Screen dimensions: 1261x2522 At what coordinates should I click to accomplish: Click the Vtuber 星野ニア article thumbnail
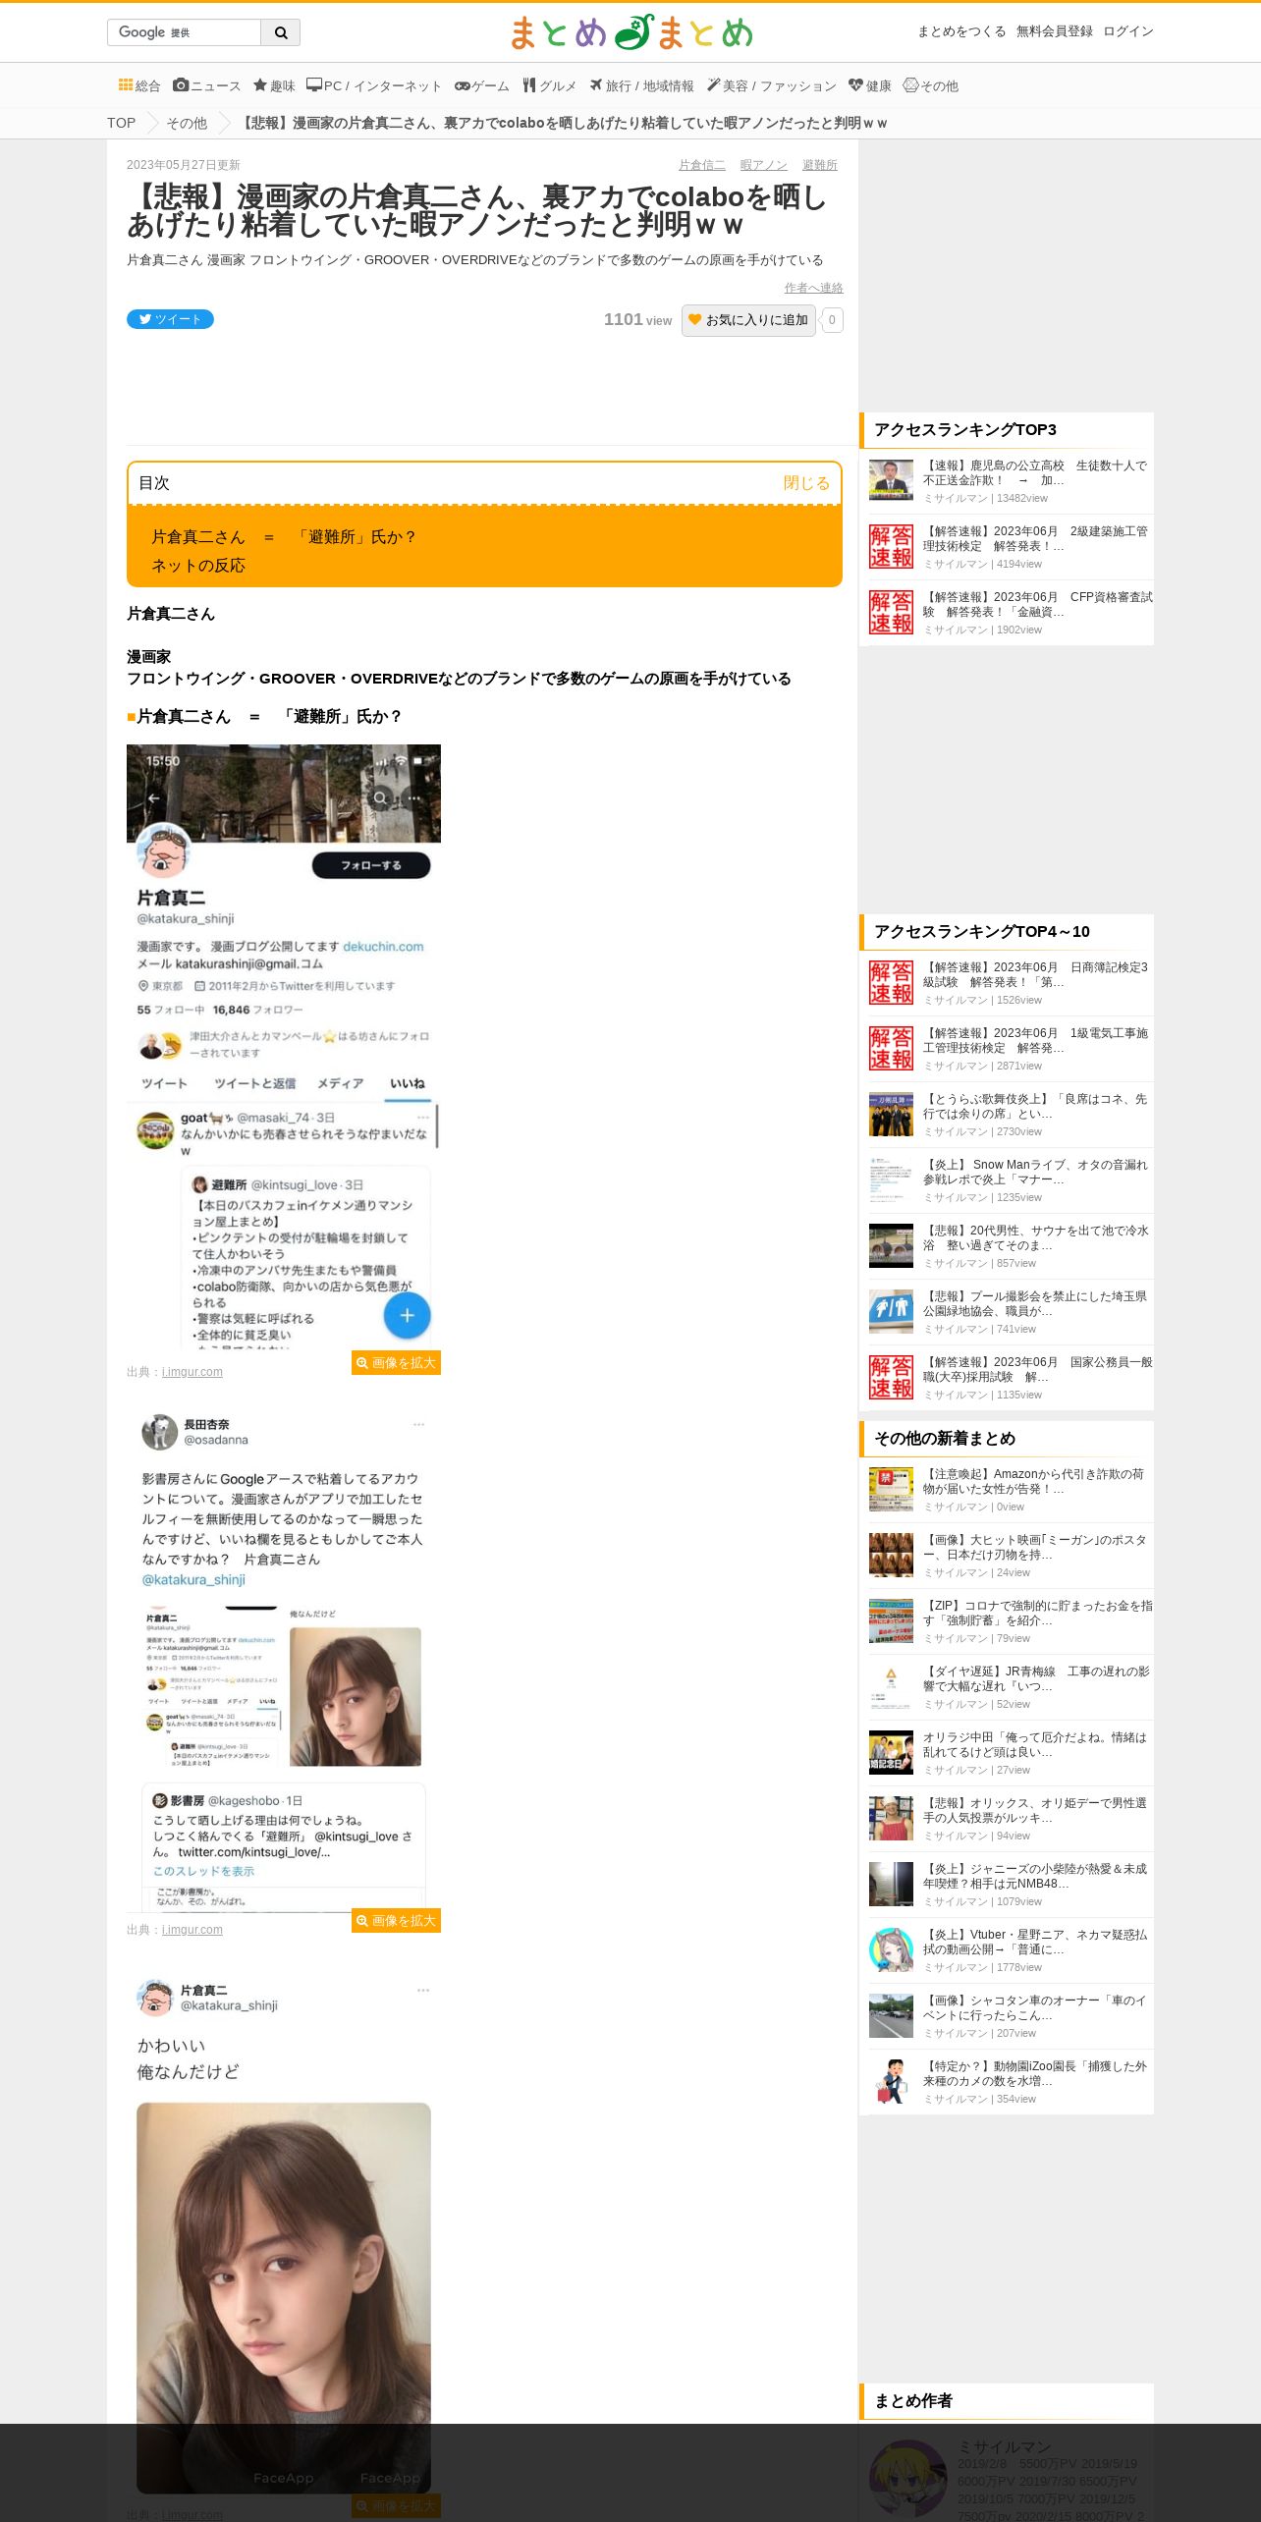pyautogui.click(x=891, y=1949)
